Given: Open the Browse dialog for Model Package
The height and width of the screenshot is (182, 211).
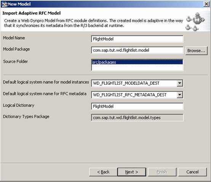Looking at the screenshot, I should pos(196,51).
